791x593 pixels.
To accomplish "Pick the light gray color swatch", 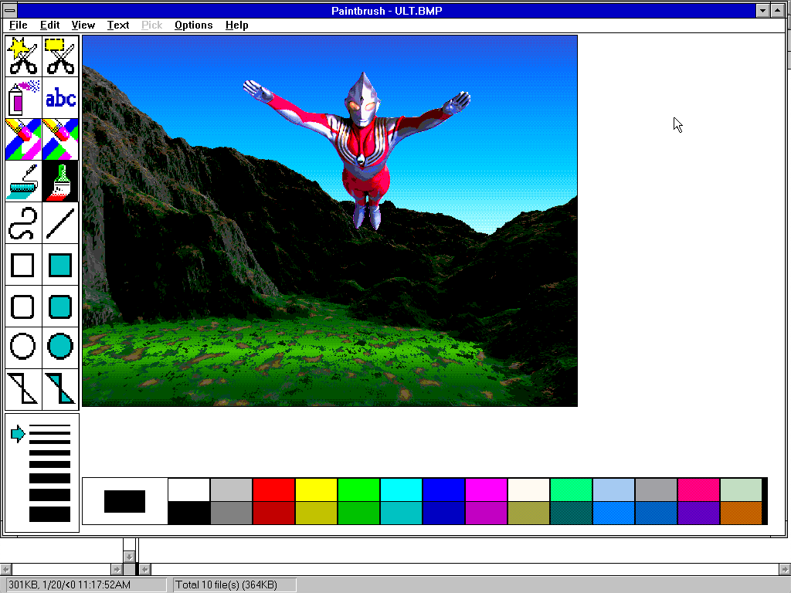I will (x=231, y=490).
